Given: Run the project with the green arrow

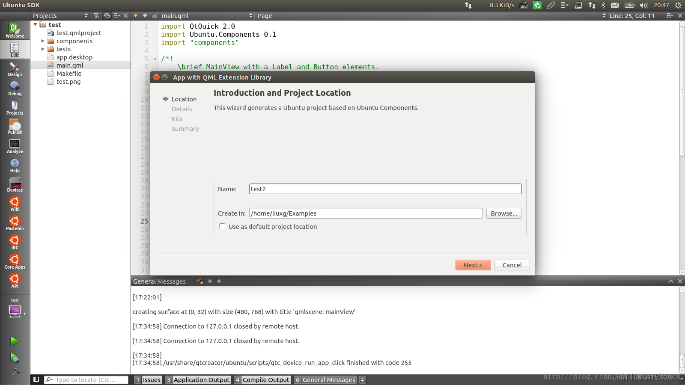Looking at the screenshot, I should [x=15, y=341].
